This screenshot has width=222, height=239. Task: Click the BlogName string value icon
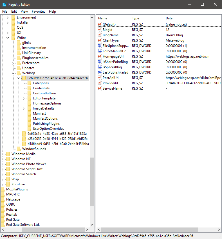(100, 35)
